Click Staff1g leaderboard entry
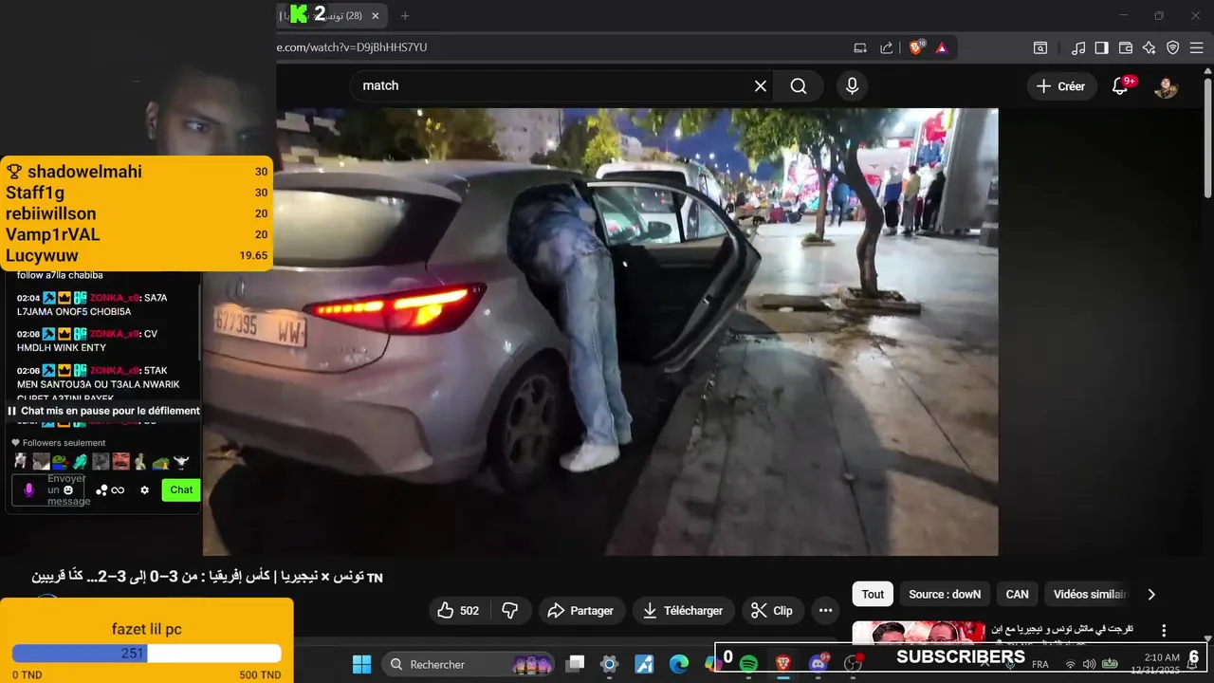This screenshot has height=683, width=1214. [138, 193]
